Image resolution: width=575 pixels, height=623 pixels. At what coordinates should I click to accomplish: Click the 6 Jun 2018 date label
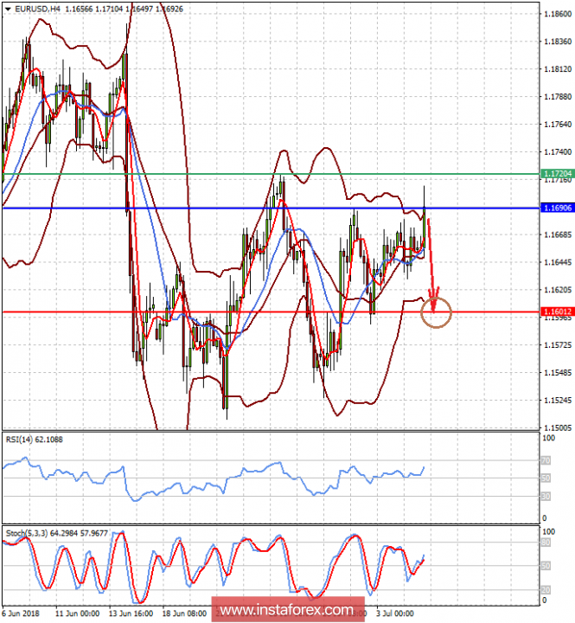coord(22,611)
